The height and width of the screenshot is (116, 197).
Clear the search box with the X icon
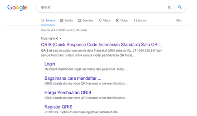169,7
